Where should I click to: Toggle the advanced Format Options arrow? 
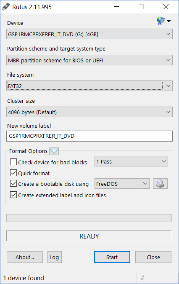(54, 151)
